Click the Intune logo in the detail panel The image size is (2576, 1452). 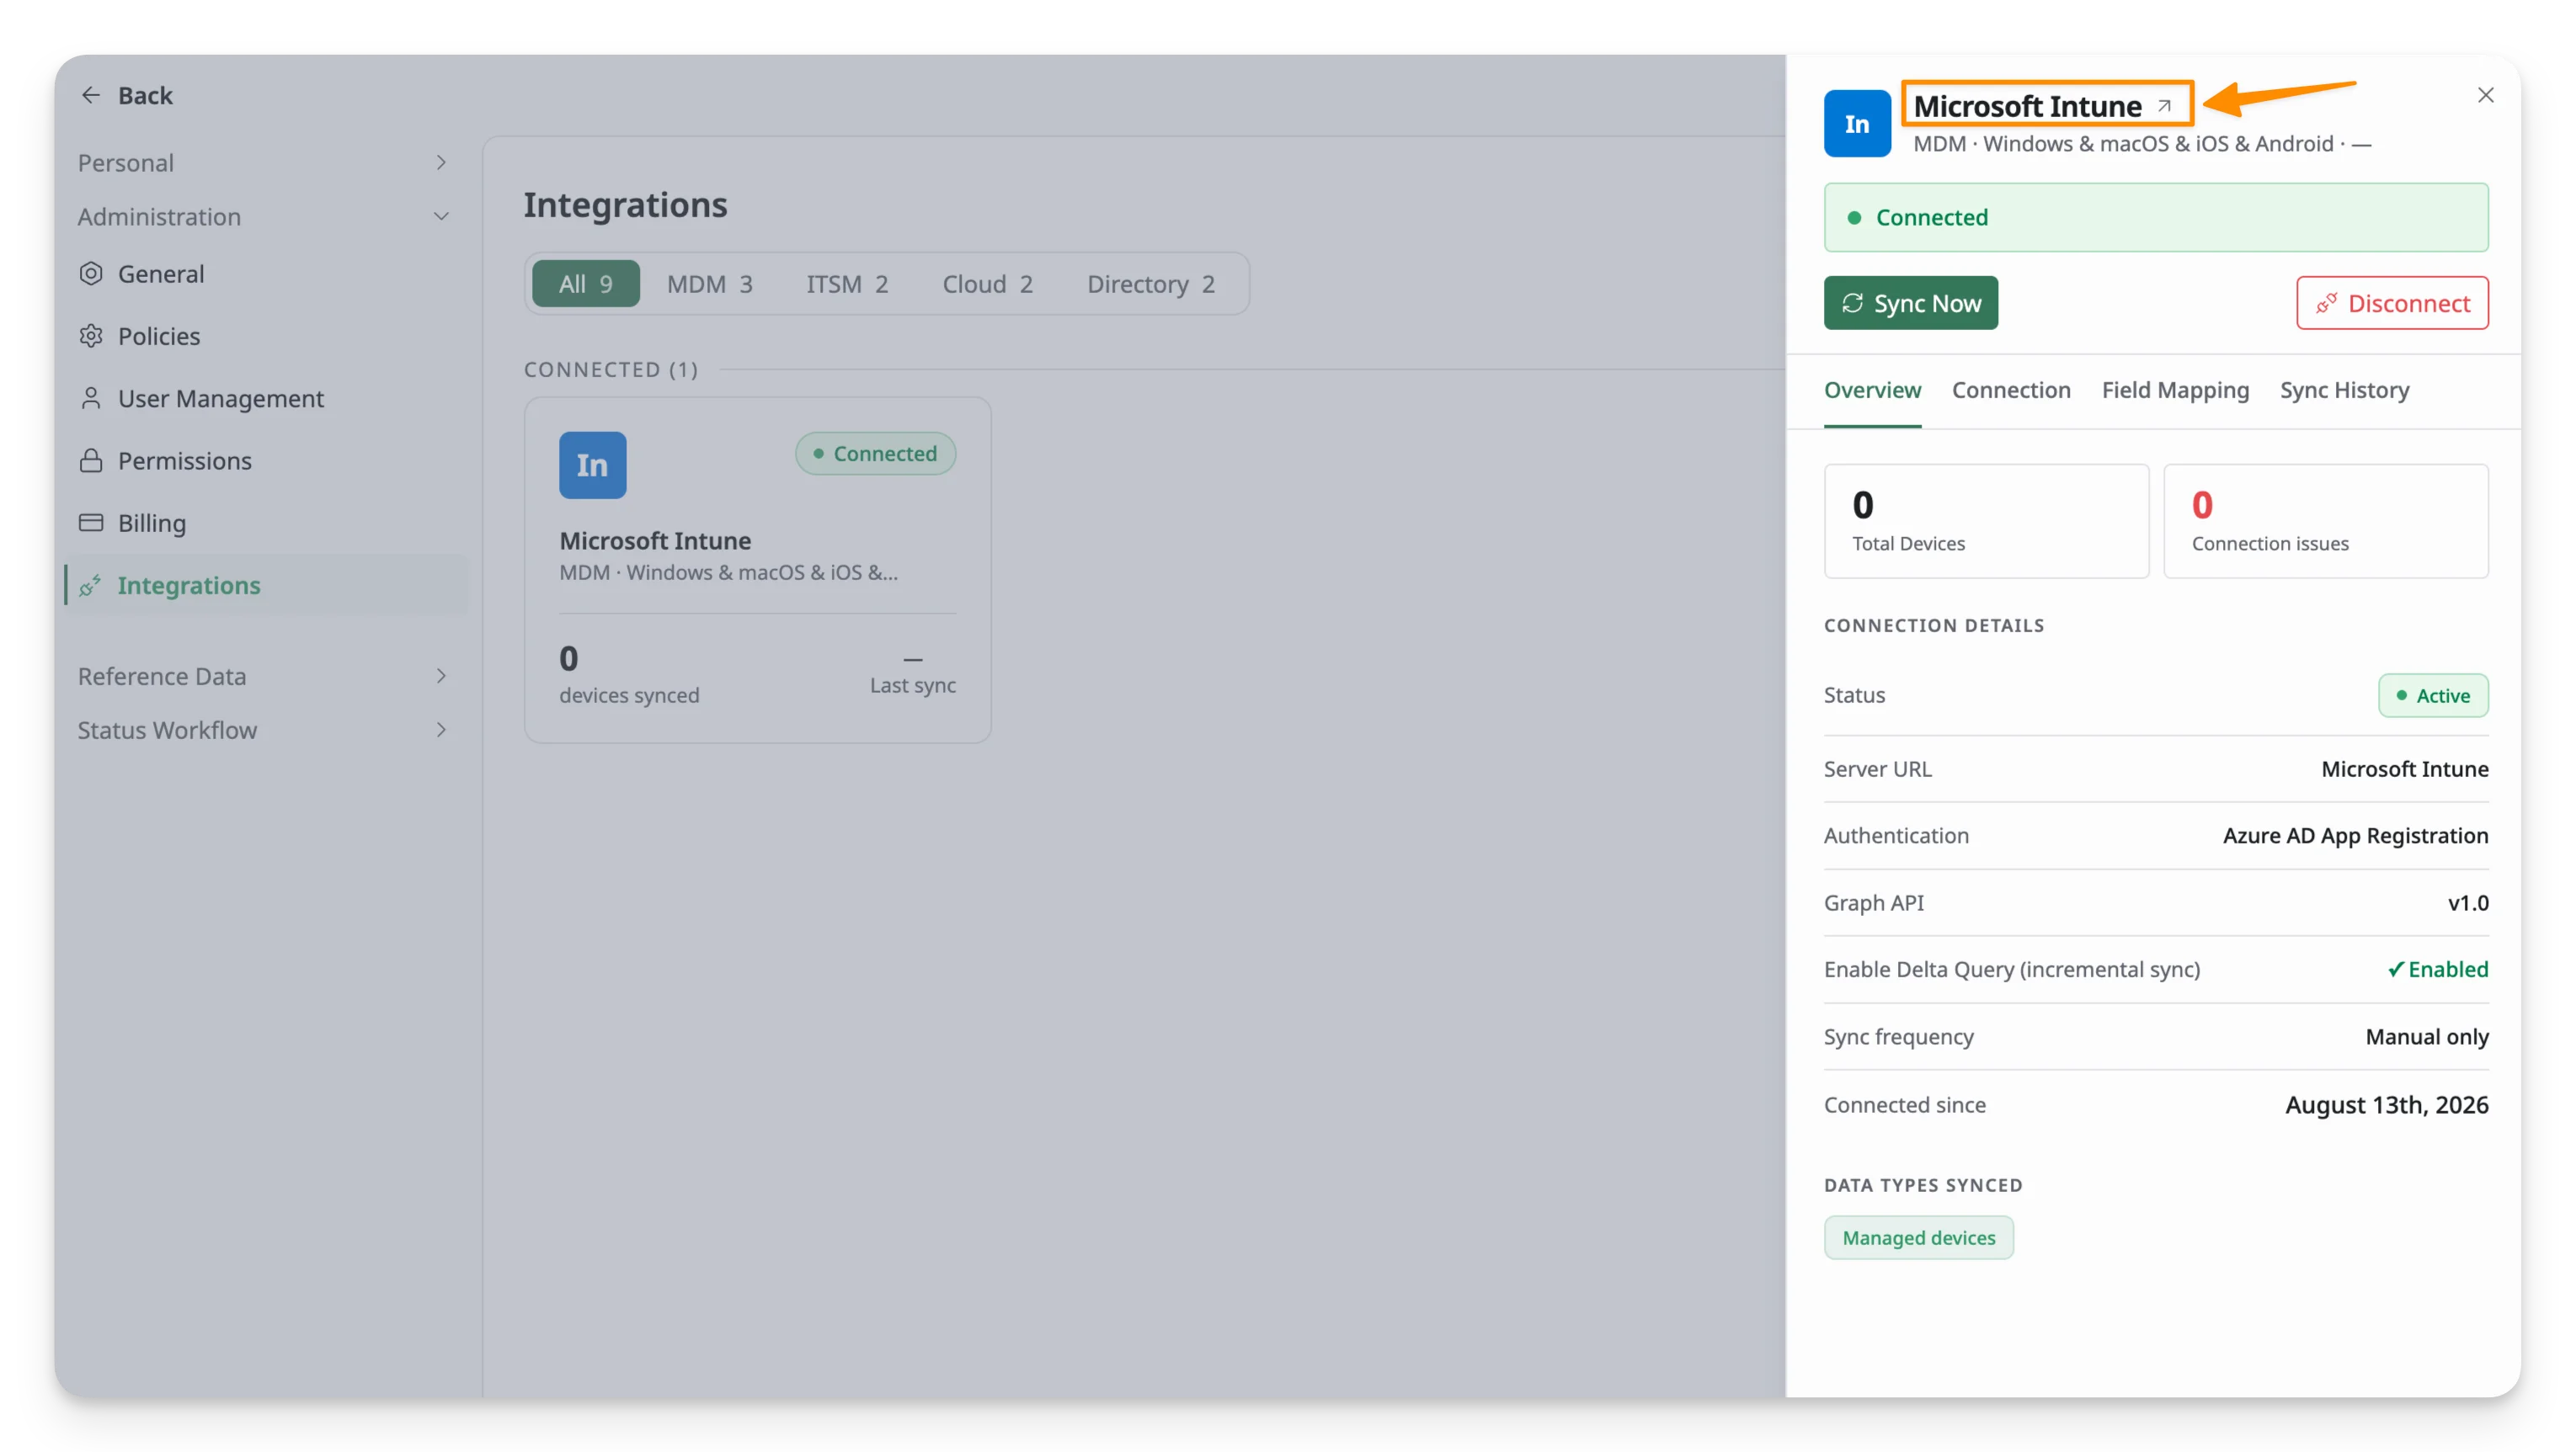point(1857,124)
